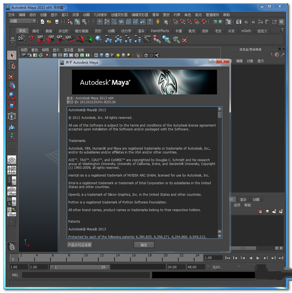Click the range slider bar showing 1 to 24
Screen dimensions: 292x293
(81, 267)
